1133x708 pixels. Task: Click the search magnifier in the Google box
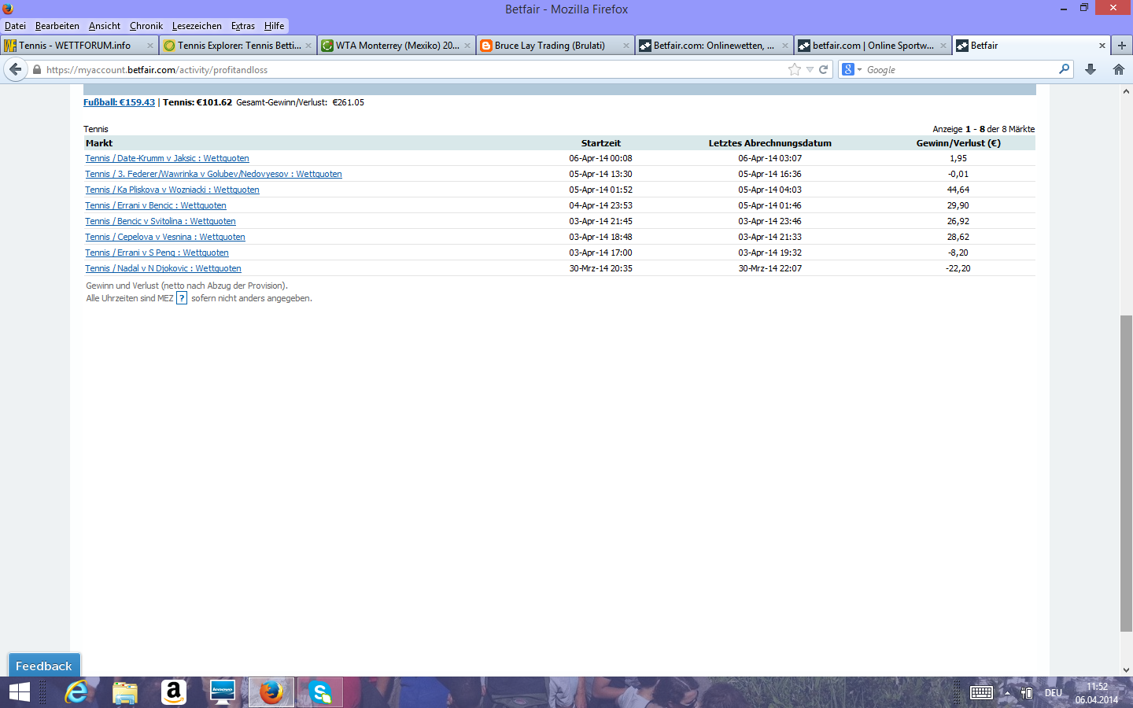pyautogui.click(x=1064, y=69)
